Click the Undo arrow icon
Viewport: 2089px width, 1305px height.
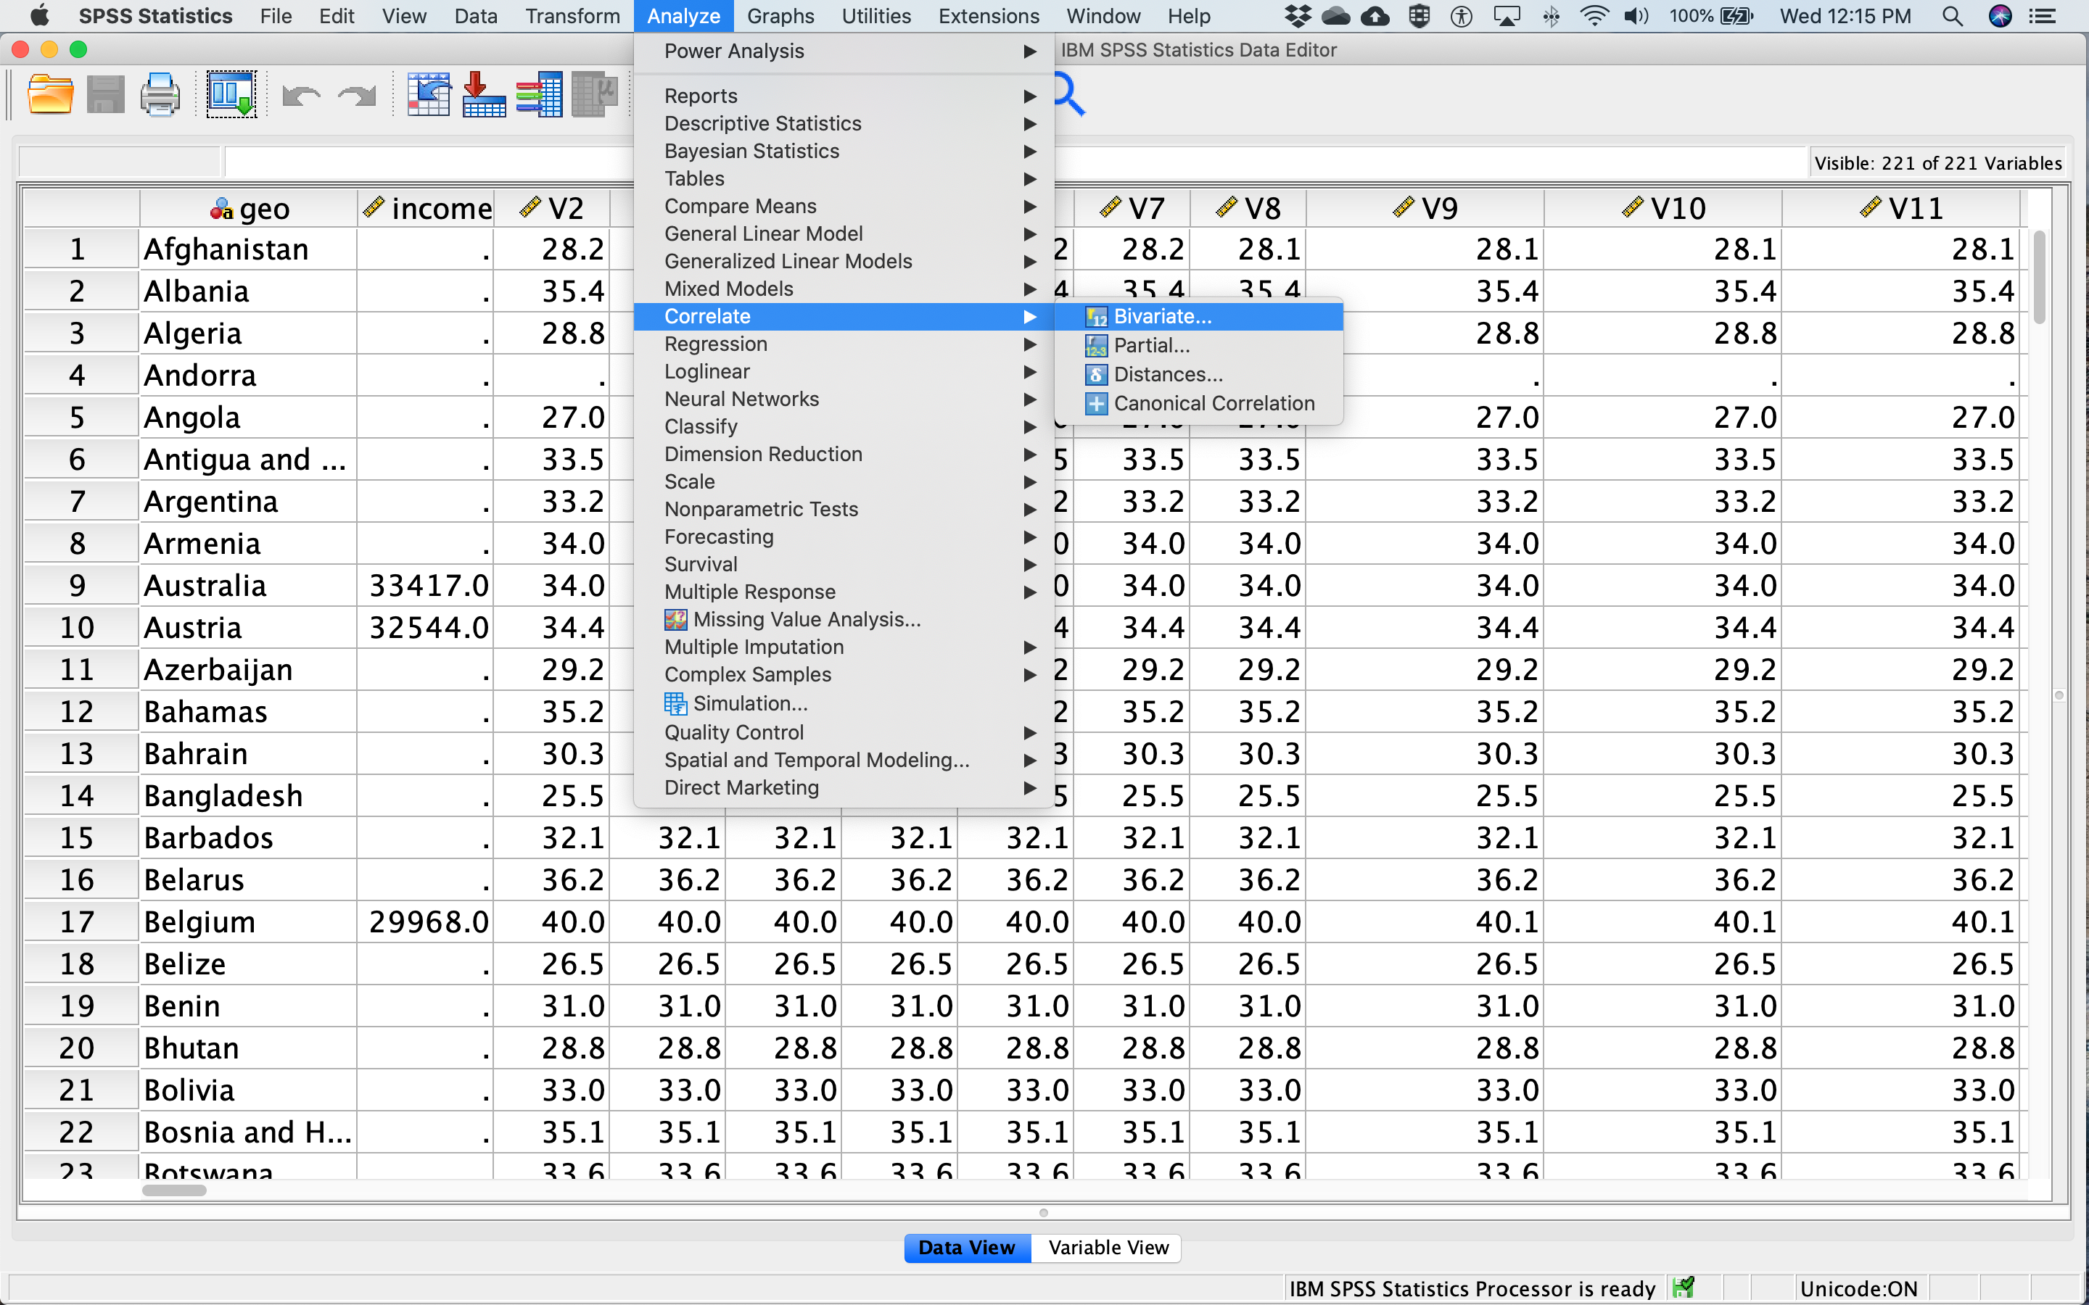pyautogui.click(x=301, y=96)
